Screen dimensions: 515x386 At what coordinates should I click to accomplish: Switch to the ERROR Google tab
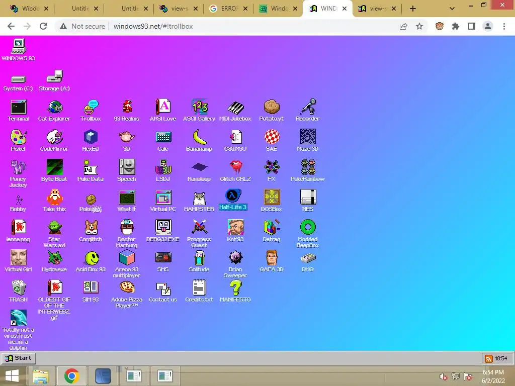click(x=229, y=9)
